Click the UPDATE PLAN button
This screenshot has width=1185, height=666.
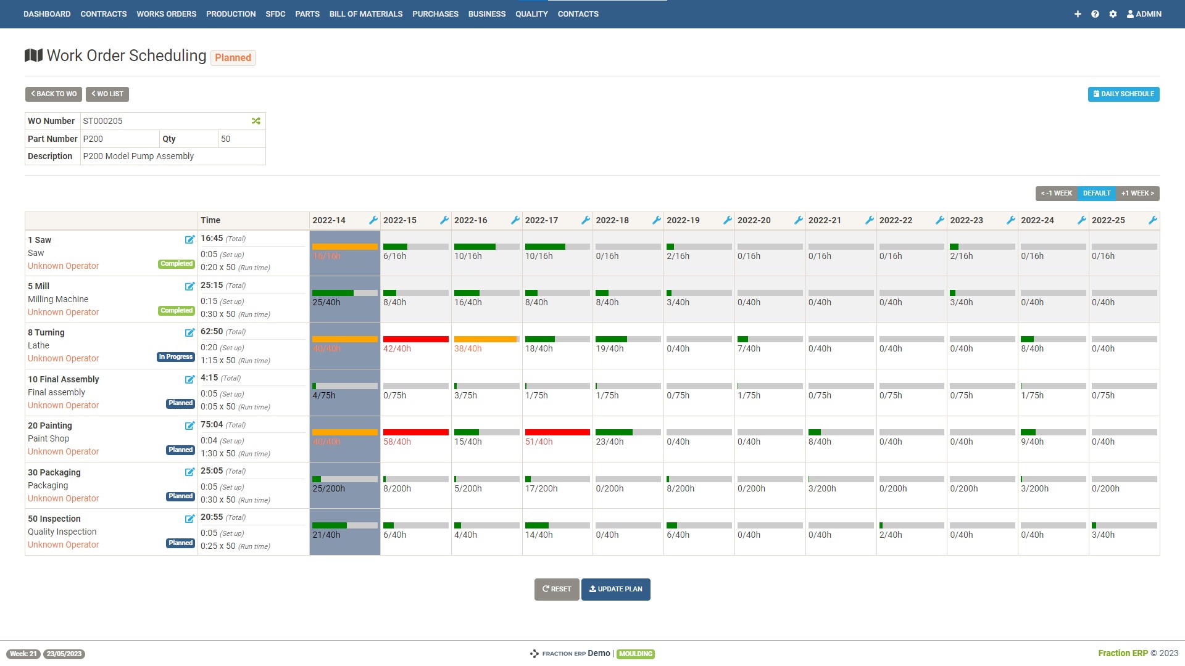coord(615,589)
